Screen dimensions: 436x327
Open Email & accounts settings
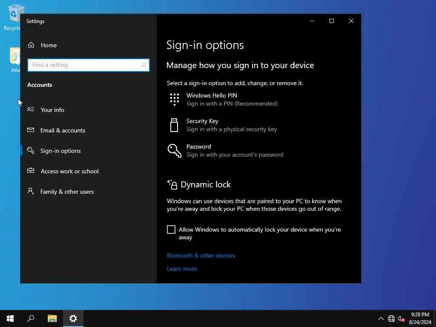pos(89,130)
